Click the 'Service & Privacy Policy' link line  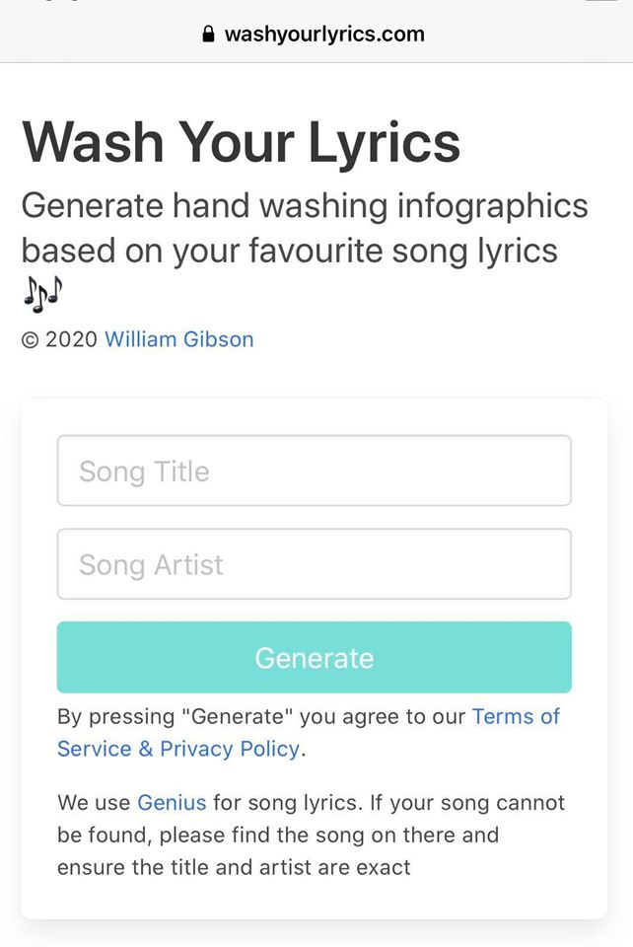(177, 749)
